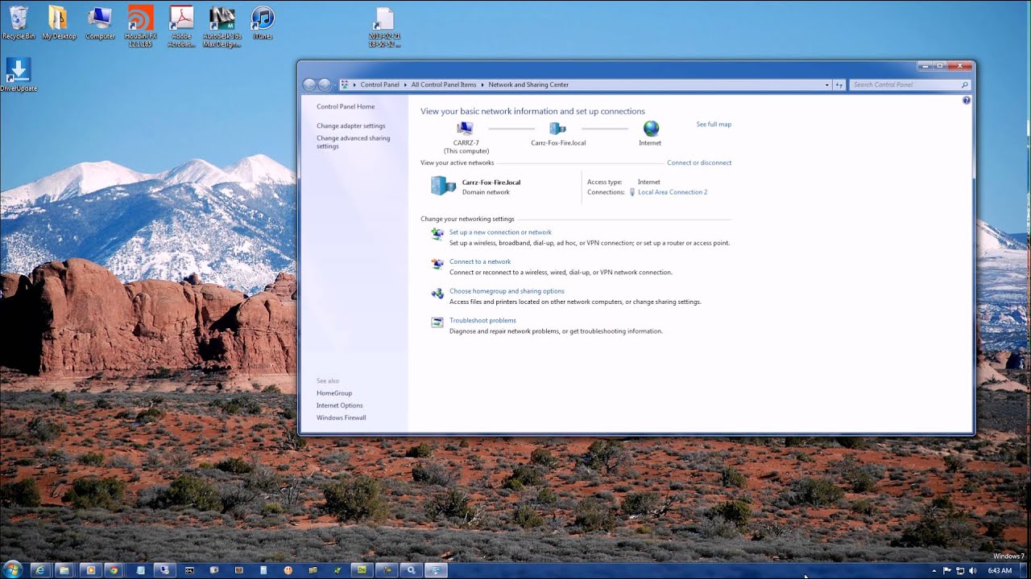This screenshot has width=1031, height=579.
Task: Open Windows Explorer folder taskbar button
Action: coord(64,570)
